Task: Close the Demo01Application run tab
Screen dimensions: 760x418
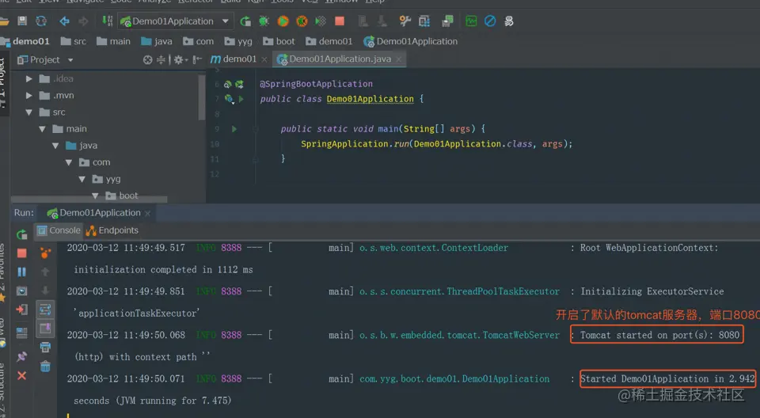Action: [147, 214]
